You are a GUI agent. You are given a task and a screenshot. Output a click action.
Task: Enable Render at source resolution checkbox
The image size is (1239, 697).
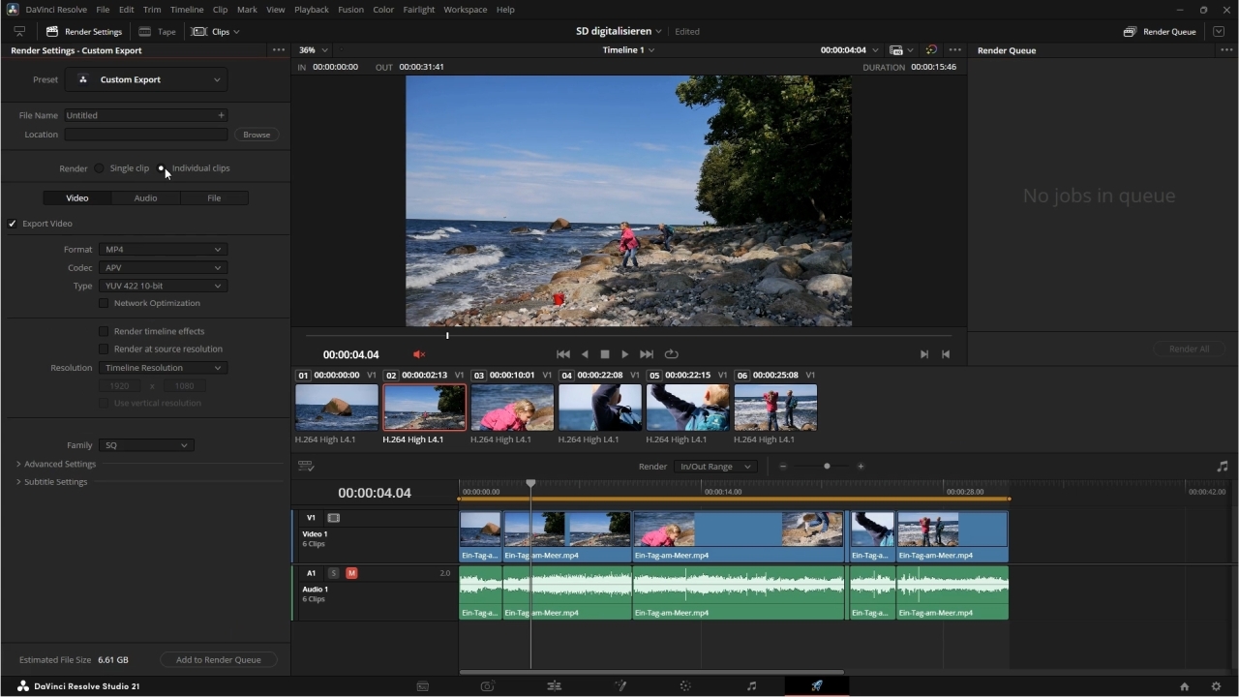click(x=104, y=348)
